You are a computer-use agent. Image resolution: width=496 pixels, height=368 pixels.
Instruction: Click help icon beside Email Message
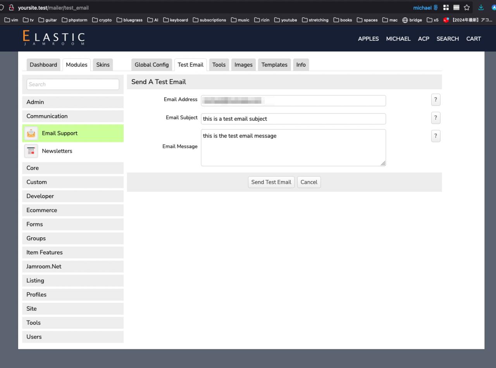click(436, 136)
